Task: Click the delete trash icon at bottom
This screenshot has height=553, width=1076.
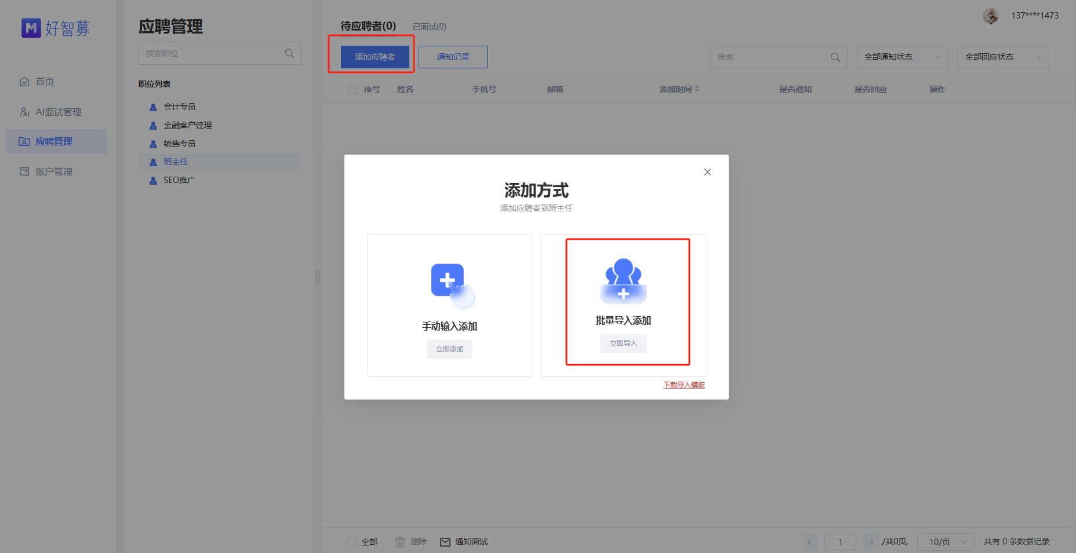Action: pyautogui.click(x=401, y=541)
